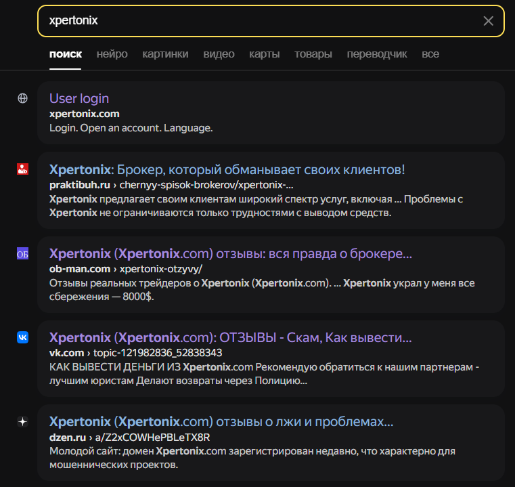Select the видео tab
Image resolution: width=515 pixels, height=487 pixels.
pyautogui.click(x=219, y=54)
